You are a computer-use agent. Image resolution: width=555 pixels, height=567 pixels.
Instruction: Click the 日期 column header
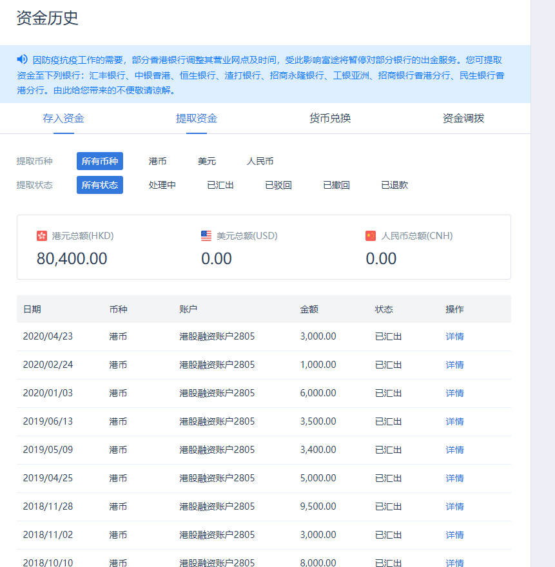(32, 309)
